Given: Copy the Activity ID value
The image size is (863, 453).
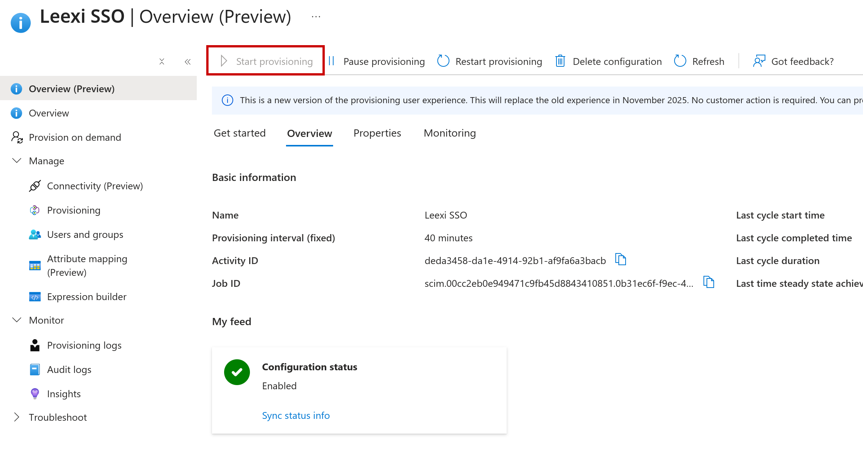Looking at the screenshot, I should [x=620, y=260].
